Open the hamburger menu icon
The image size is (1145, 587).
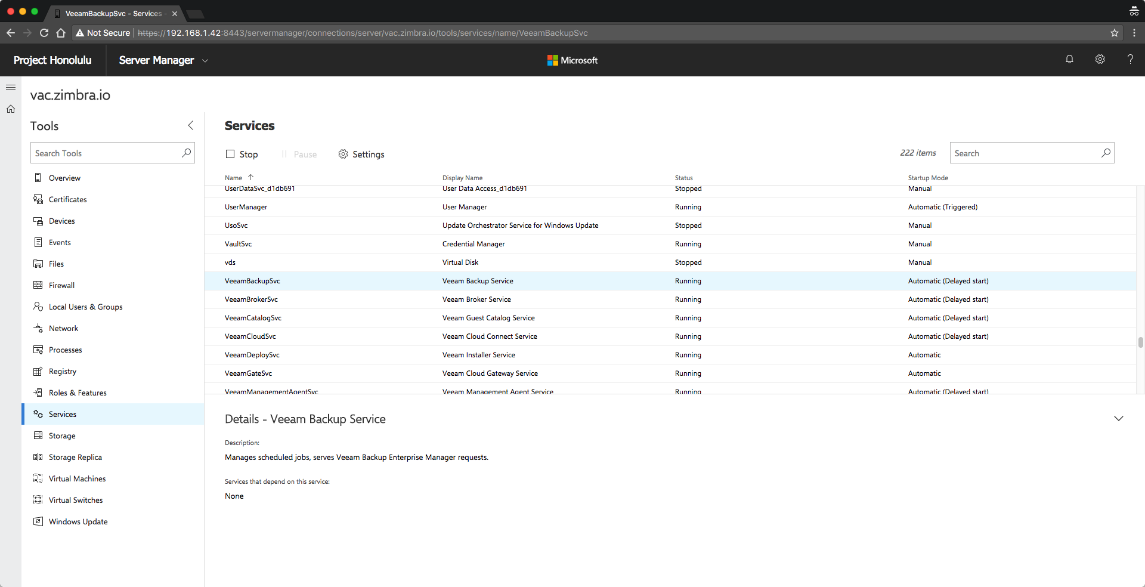(11, 87)
